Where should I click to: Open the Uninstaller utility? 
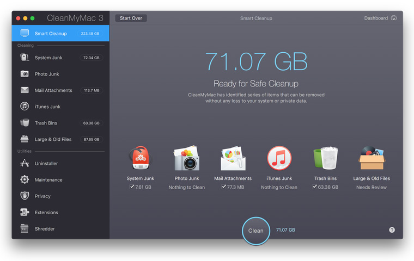[x=60, y=164]
